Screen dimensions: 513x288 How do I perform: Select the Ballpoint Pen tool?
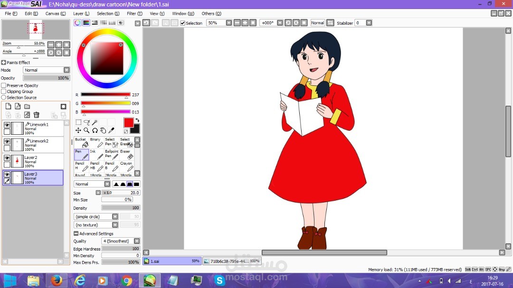click(x=112, y=154)
